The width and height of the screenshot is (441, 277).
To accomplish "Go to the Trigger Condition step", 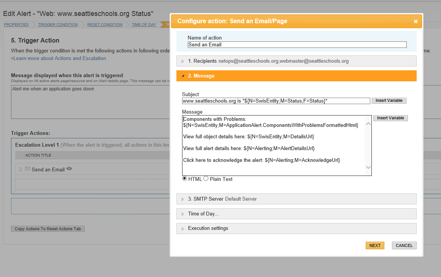I will (58, 25).
